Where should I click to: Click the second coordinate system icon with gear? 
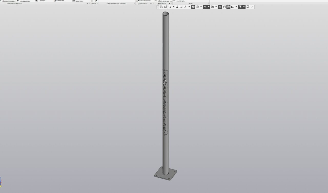click(x=166, y=7)
